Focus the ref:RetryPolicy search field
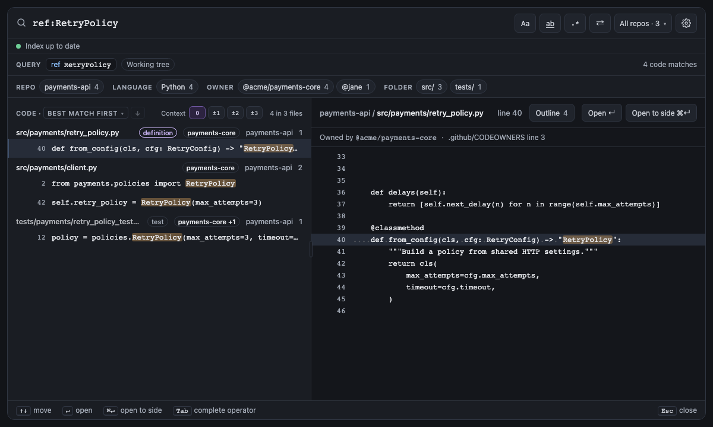 click(x=269, y=23)
